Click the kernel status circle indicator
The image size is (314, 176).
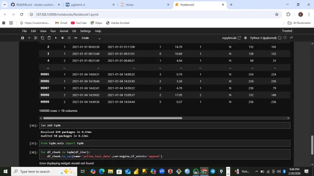click(280, 38)
